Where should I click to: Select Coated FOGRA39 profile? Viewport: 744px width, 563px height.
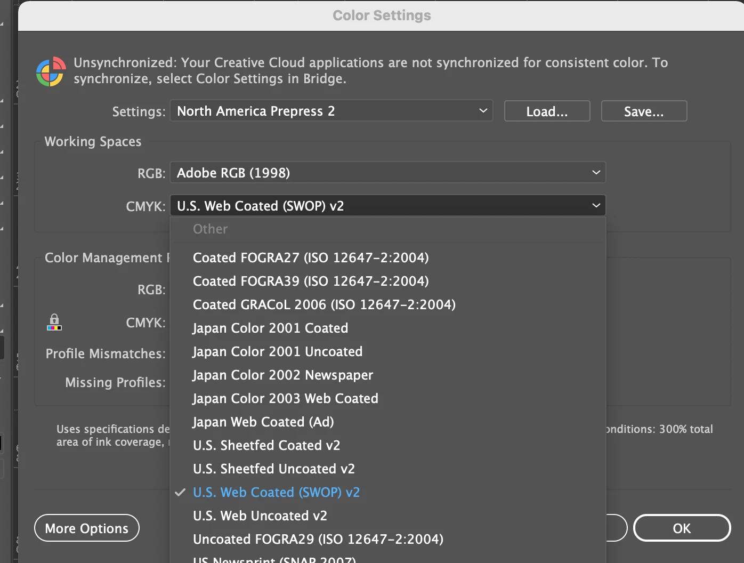[x=388, y=281]
